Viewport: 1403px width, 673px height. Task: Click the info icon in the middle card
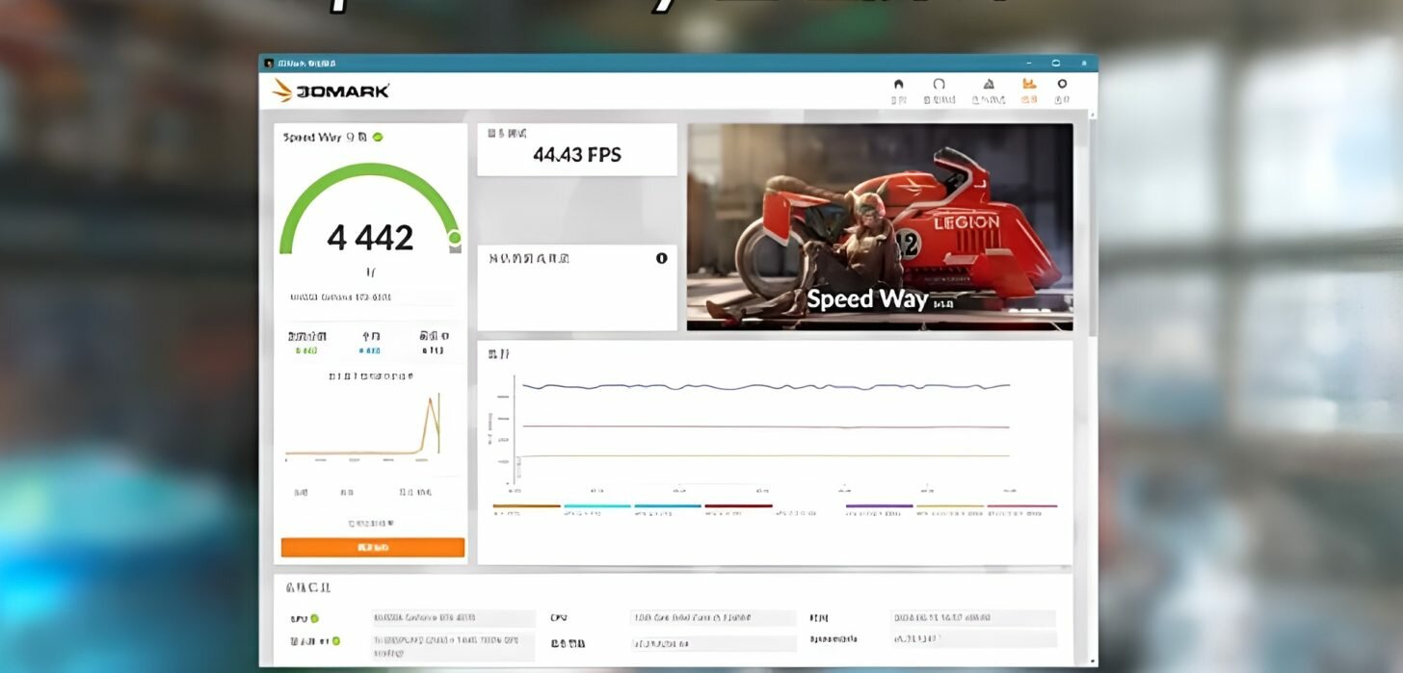coord(661,258)
